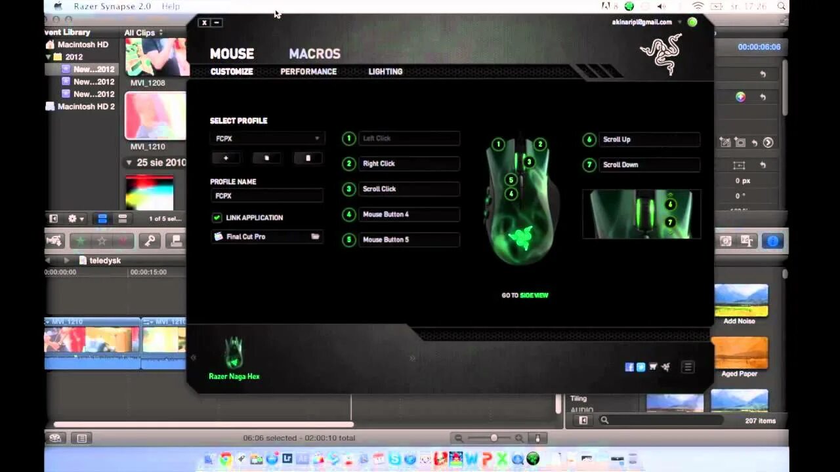
Task: Hide the Event Library sidebar toggle button
Action: 54,219
